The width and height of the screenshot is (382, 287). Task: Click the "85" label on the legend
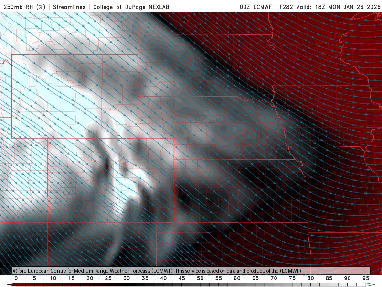tap(329, 278)
